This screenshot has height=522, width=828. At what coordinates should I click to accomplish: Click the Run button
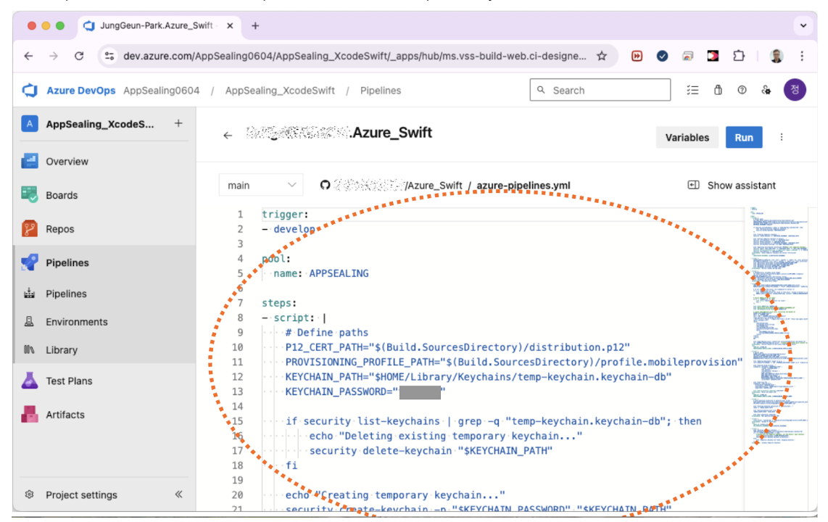743,137
